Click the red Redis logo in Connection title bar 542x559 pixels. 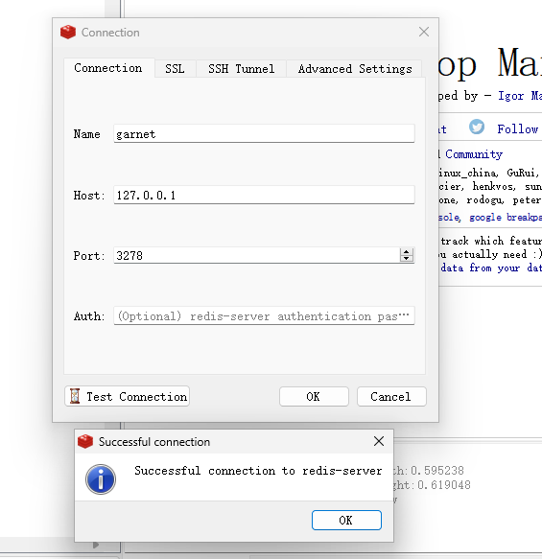click(x=68, y=32)
